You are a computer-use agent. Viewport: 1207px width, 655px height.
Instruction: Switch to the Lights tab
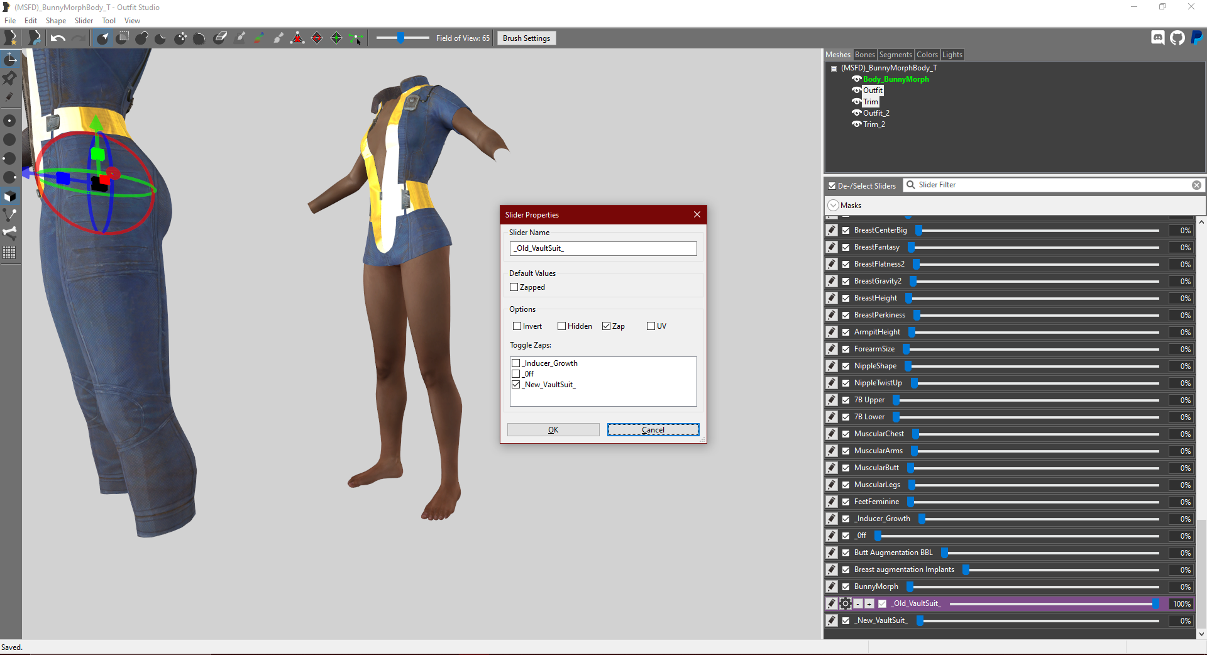pos(952,55)
